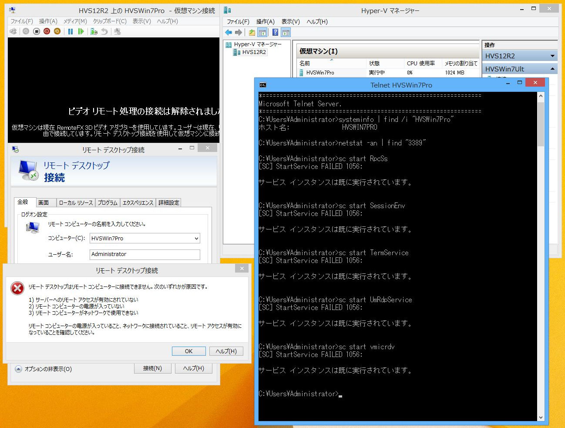The image size is (565, 428).
Task: Open 操作(A) menu in VM connection window
Action: (48, 21)
